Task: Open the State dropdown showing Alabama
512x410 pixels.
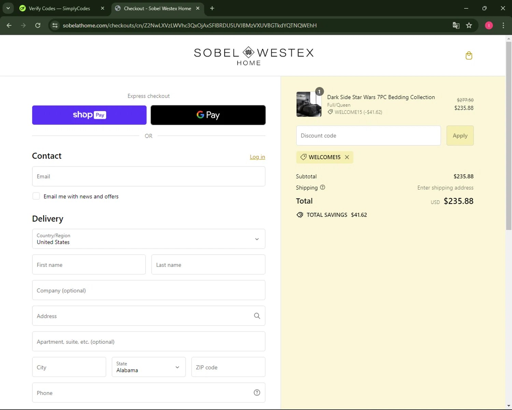Action: pyautogui.click(x=148, y=367)
